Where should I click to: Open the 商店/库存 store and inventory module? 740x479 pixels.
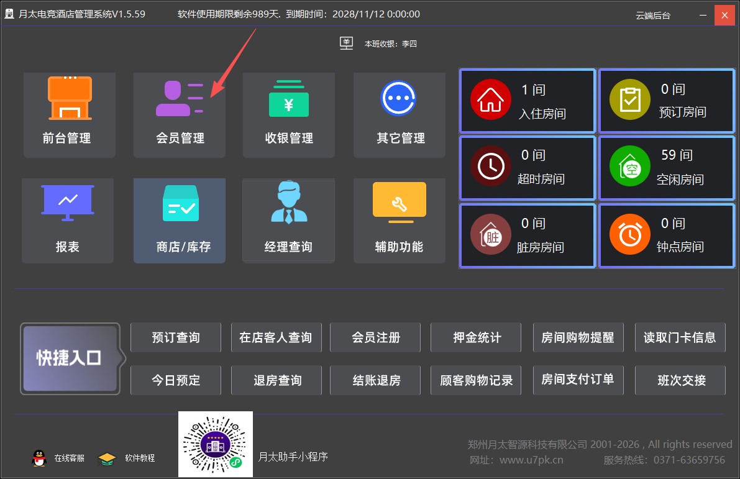pyautogui.click(x=179, y=221)
